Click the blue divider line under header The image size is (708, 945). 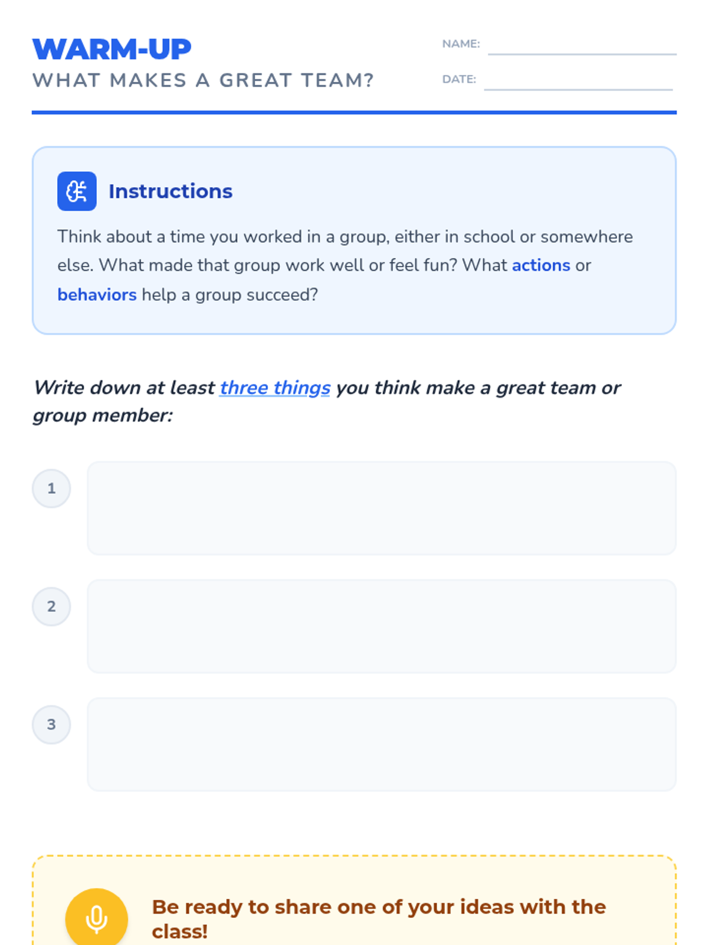[x=354, y=112]
